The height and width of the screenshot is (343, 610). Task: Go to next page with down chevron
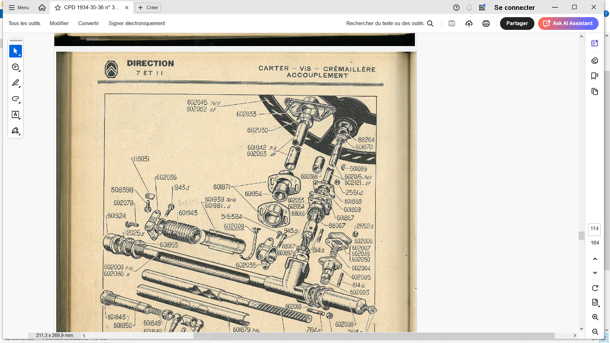(x=595, y=273)
